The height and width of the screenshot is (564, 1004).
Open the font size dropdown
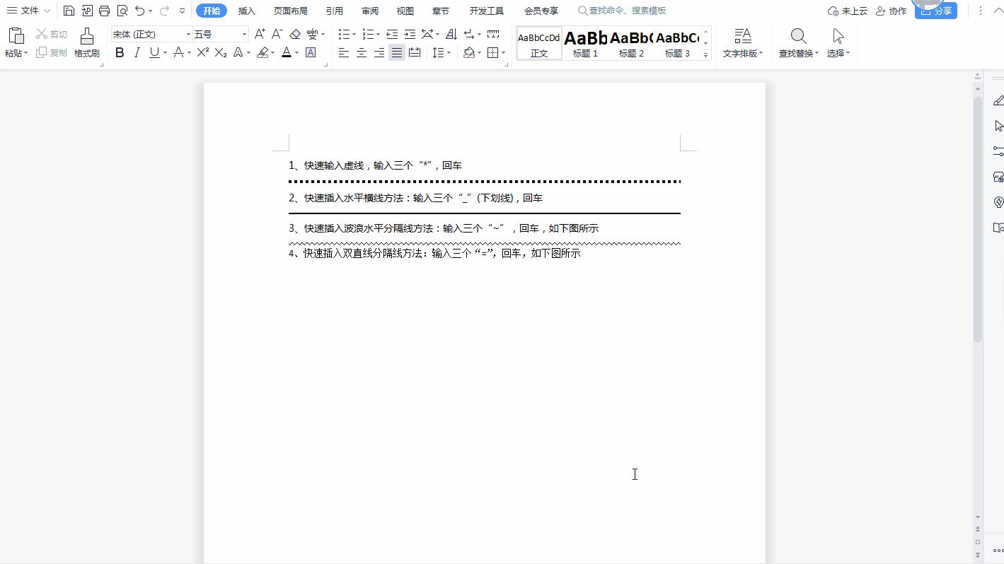244,33
